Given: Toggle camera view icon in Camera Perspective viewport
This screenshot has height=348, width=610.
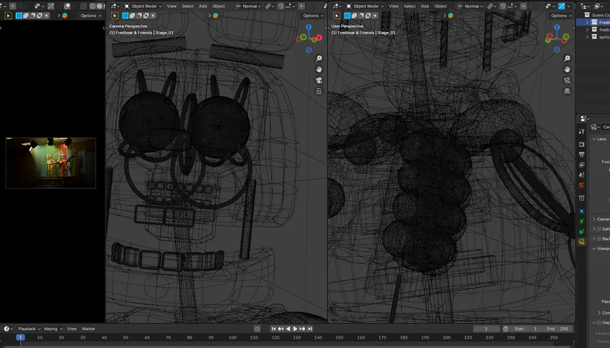Looking at the screenshot, I should pyautogui.click(x=319, y=80).
